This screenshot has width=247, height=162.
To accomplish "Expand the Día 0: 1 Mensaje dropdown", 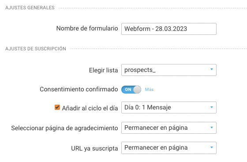I will click(x=168, y=107).
